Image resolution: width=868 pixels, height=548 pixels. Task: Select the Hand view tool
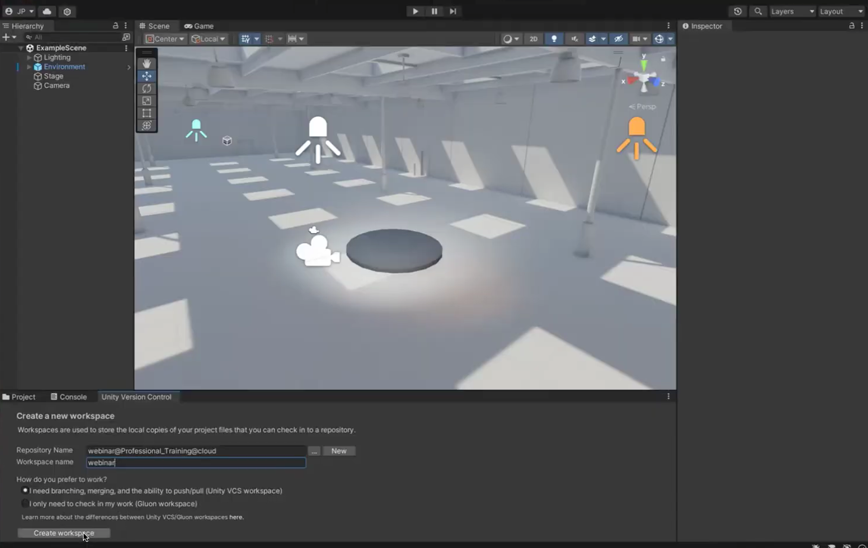click(146, 64)
